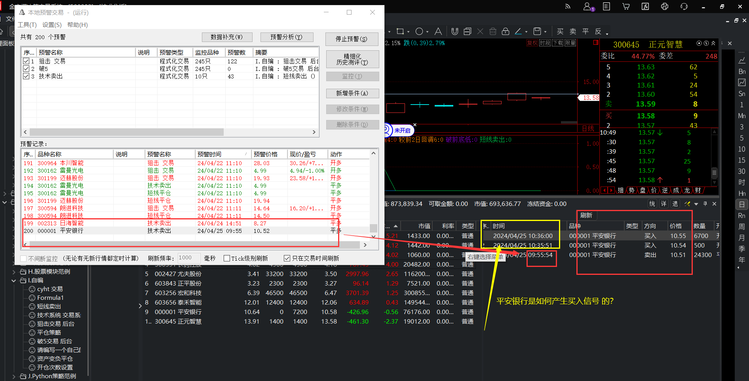Viewport: 749px width, 381px height.
Task: Click the trash delete drawing icon
Action: [x=493, y=31]
